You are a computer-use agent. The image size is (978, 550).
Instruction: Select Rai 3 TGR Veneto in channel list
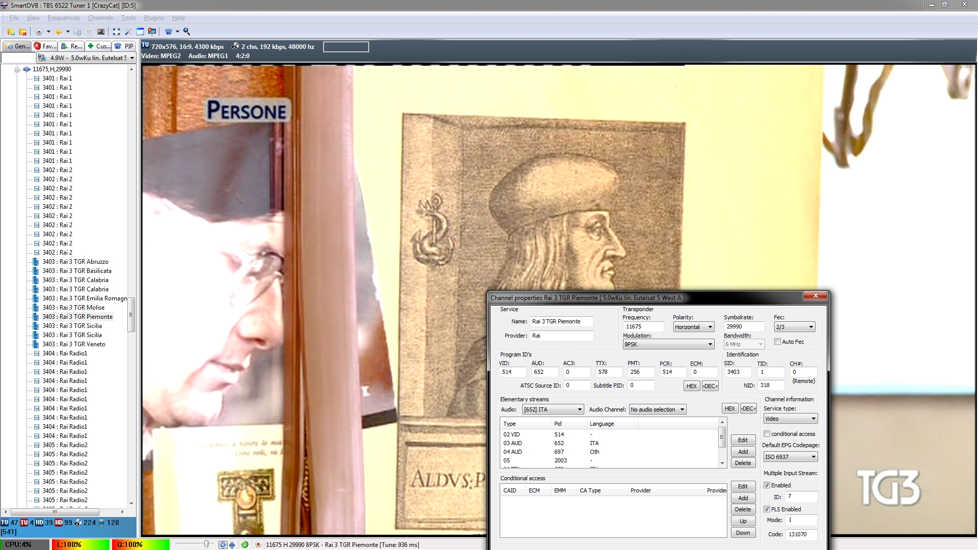pyautogui.click(x=74, y=344)
